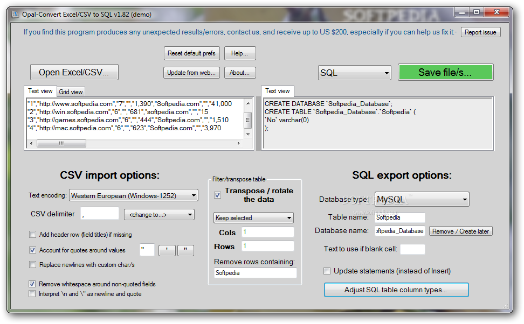Viewport: 524px width, 324px height.
Task: Click Remove / Create later button
Action: point(460,231)
